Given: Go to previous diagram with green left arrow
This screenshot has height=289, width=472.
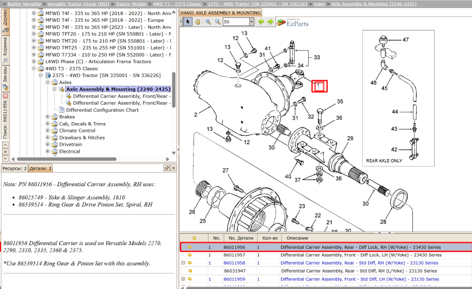Looking at the screenshot, I should pos(261,22).
